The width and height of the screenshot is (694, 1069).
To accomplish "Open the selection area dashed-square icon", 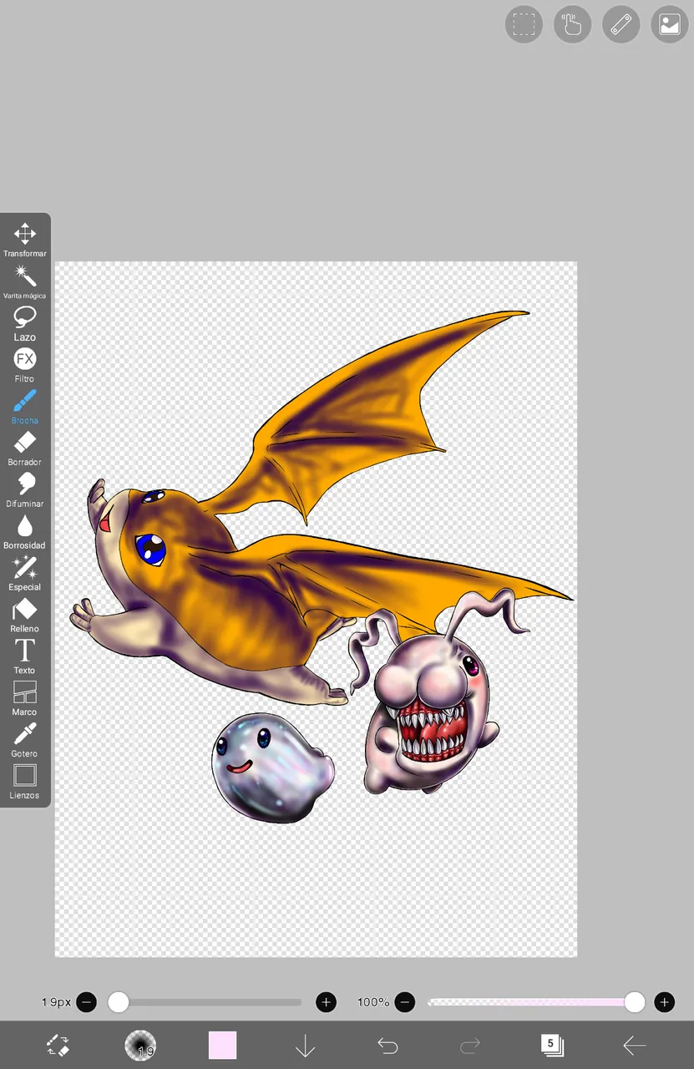I will [x=524, y=24].
